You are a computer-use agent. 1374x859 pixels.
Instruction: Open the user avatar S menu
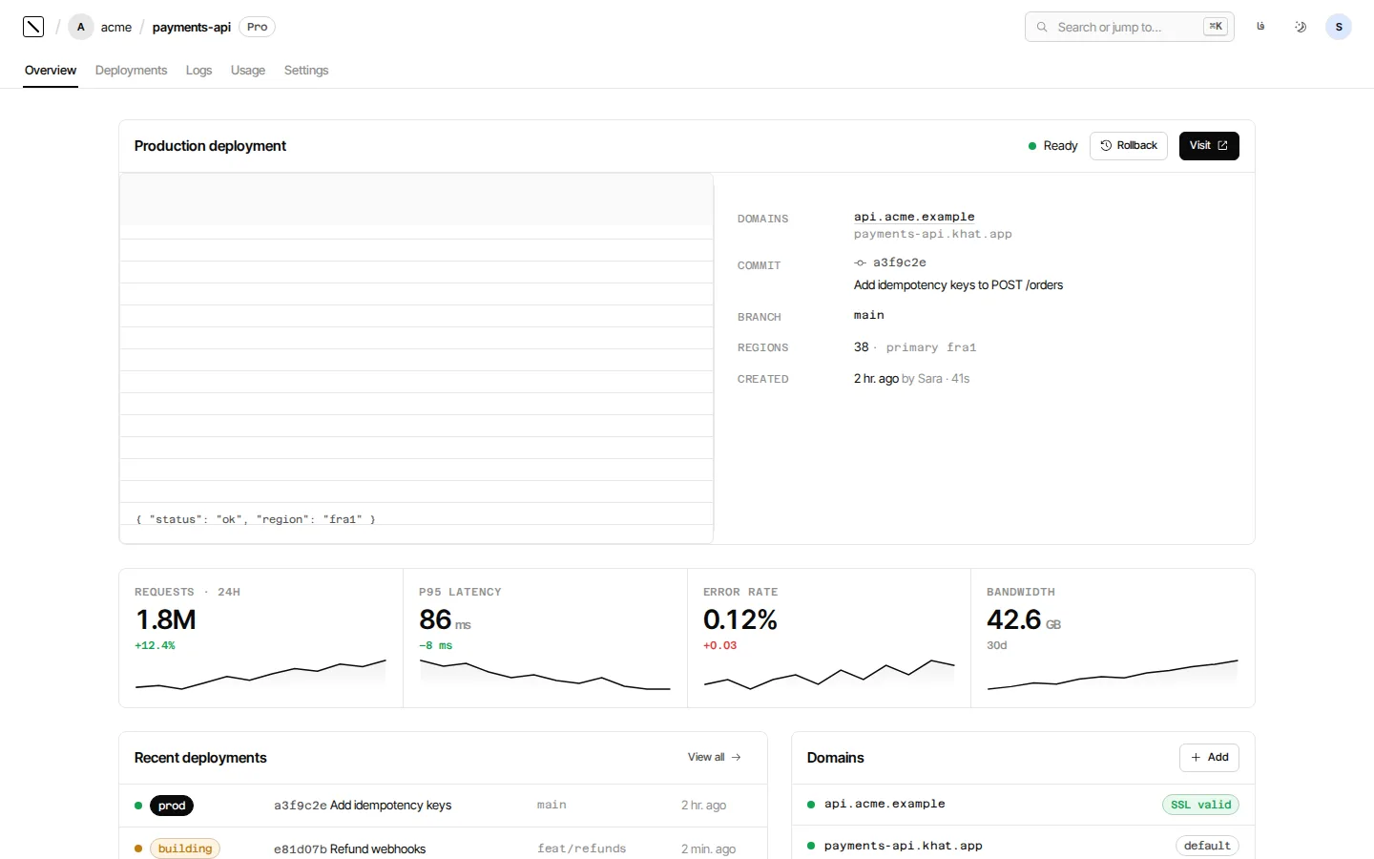click(x=1339, y=27)
